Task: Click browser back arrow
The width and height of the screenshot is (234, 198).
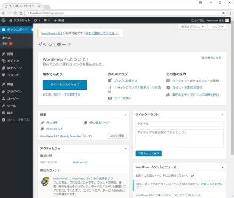Action: point(4,13)
